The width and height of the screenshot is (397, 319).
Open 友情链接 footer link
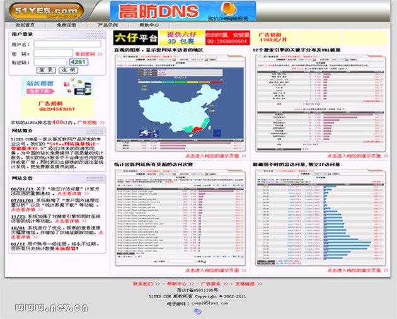tap(249, 284)
